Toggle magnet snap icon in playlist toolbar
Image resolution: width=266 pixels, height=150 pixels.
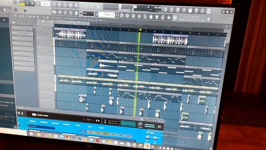pyautogui.click(x=15, y=16)
